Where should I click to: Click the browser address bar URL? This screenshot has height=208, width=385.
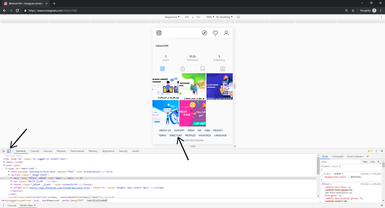[53, 10]
